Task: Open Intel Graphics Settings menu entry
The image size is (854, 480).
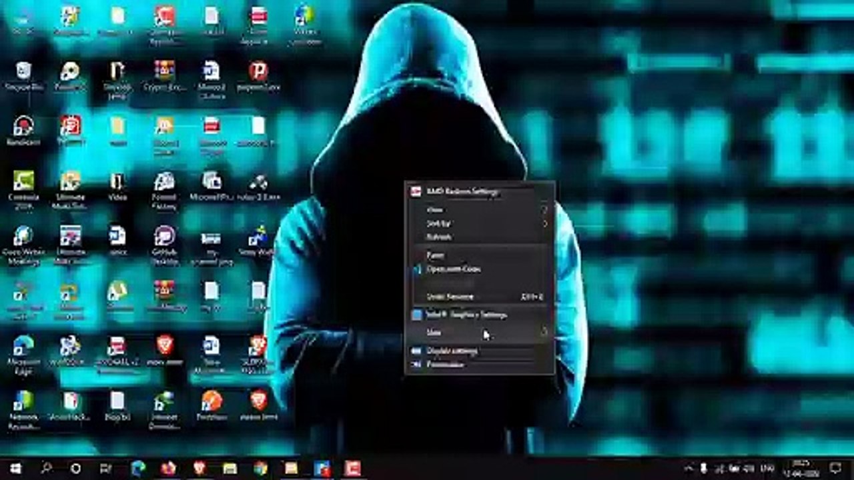Action: click(480, 315)
